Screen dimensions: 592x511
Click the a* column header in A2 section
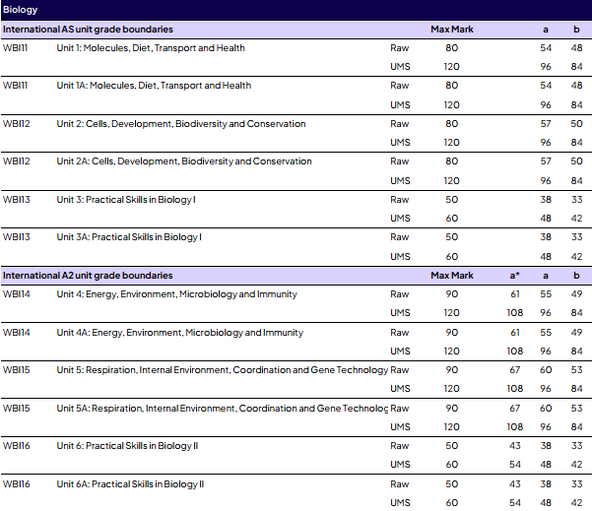(x=514, y=276)
